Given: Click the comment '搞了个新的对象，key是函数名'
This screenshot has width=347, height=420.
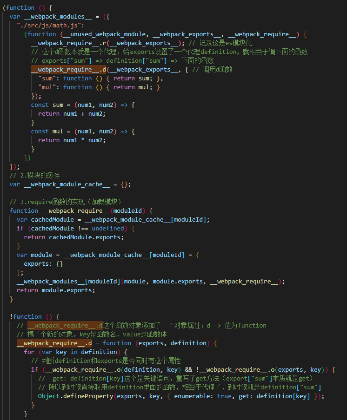Looking at the screenshot, I should tap(92, 335).
